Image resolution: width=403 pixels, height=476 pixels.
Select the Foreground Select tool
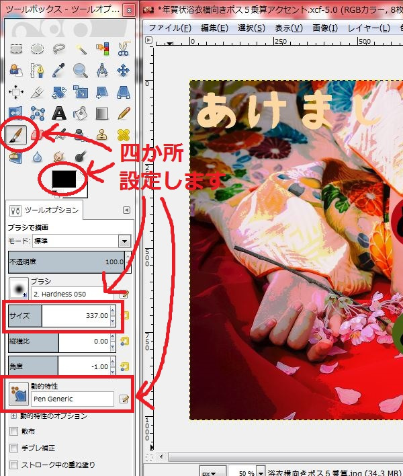pyautogui.click(x=16, y=71)
